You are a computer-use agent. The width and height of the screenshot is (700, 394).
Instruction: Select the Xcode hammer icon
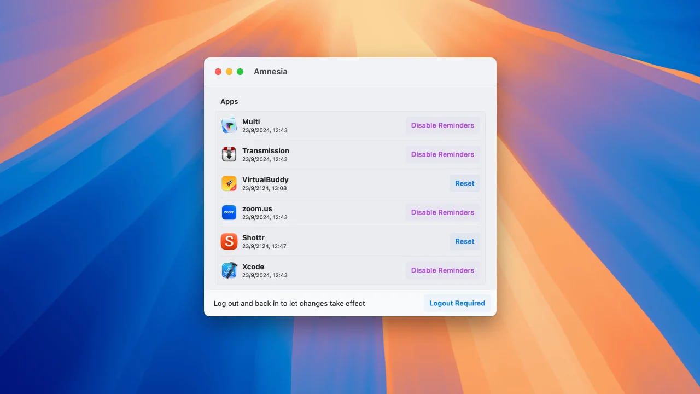pyautogui.click(x=229, y=270)
